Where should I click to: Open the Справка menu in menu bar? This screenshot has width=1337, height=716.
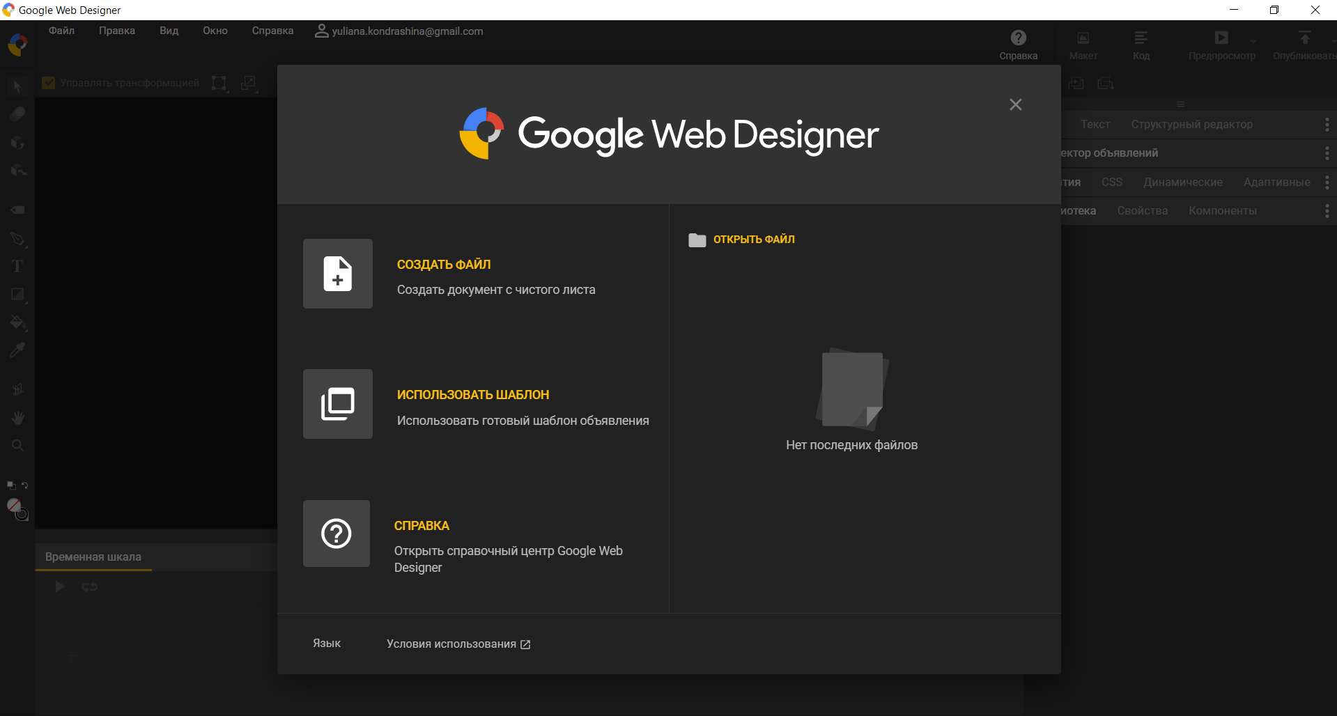(x=272, y=31)
